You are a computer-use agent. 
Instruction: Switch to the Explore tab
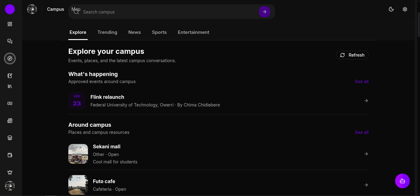click(x=78, y=32)
